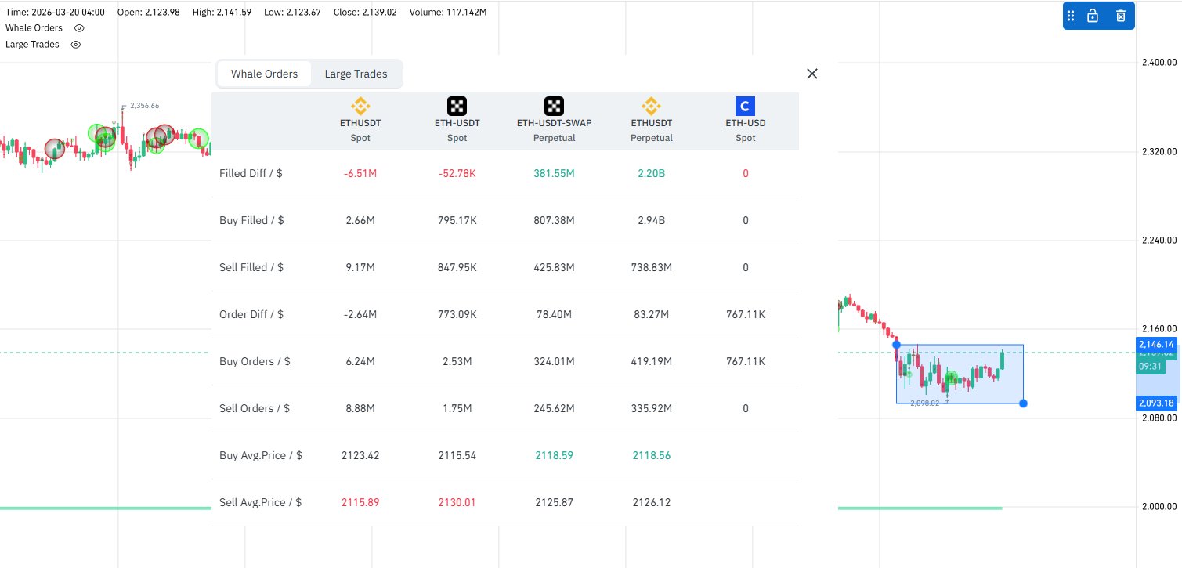Click the Whale Orders legend label on chart
The height and width of the screenshot is (568, 1182).
click(34, 28)
